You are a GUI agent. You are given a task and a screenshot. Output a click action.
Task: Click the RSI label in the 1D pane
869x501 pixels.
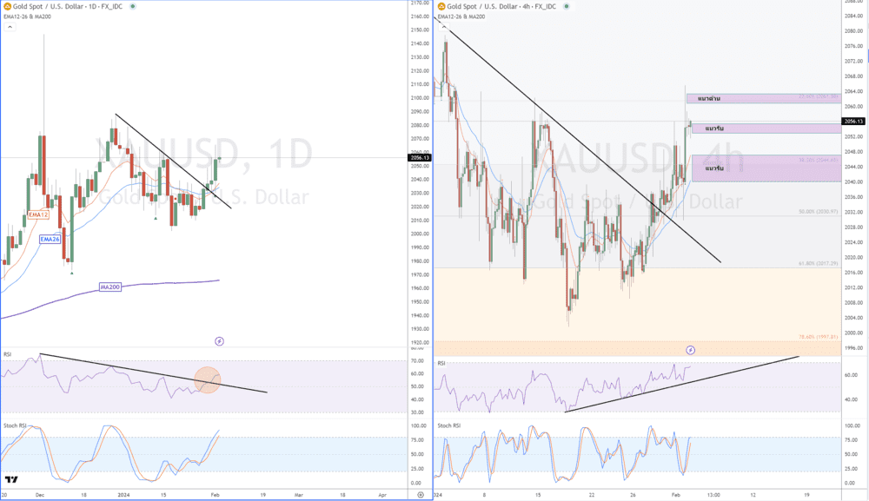[8, 354]
